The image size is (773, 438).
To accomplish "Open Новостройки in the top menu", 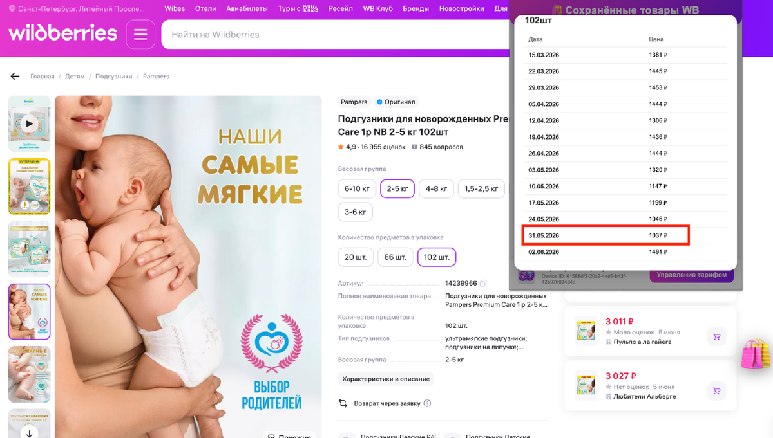I will click(462, 9).
